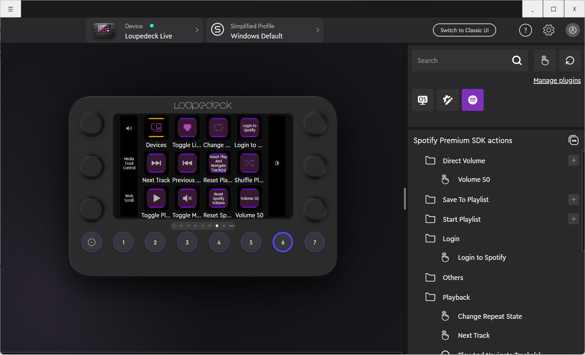Click the top-left physical dial
This screenshot has height=355, width=585.
click(91, 124)
